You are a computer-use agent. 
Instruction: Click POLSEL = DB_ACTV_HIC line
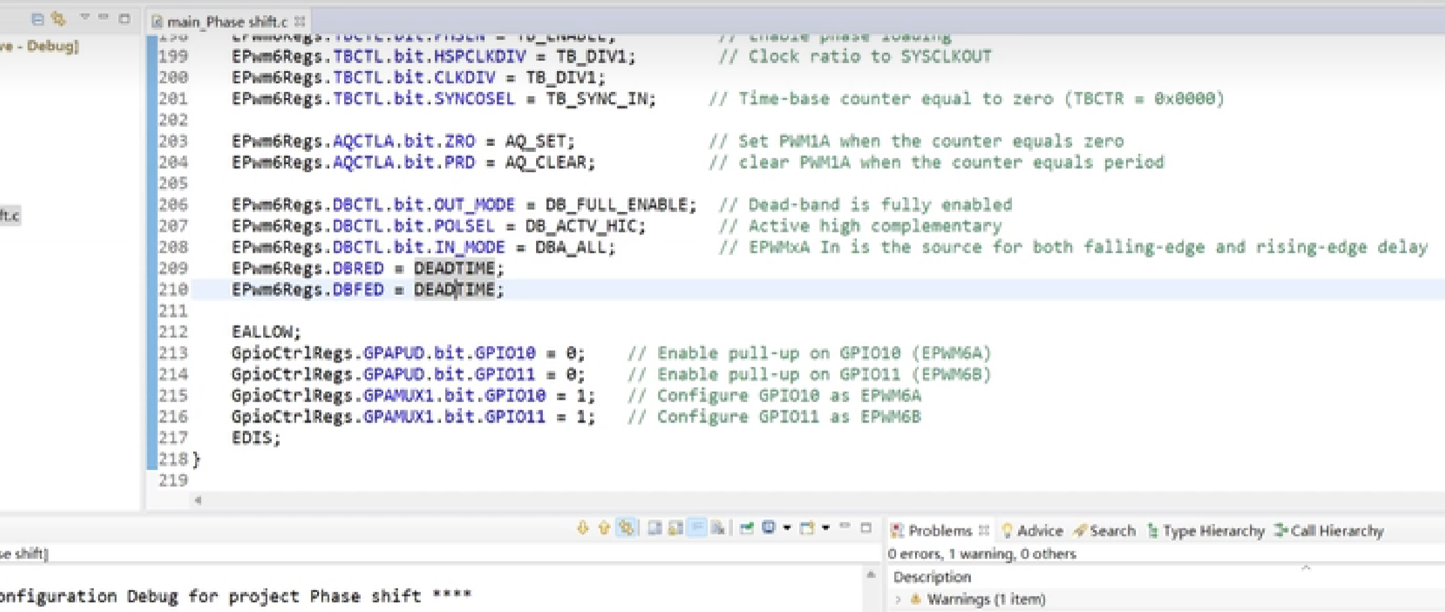[x=439, y=226]
